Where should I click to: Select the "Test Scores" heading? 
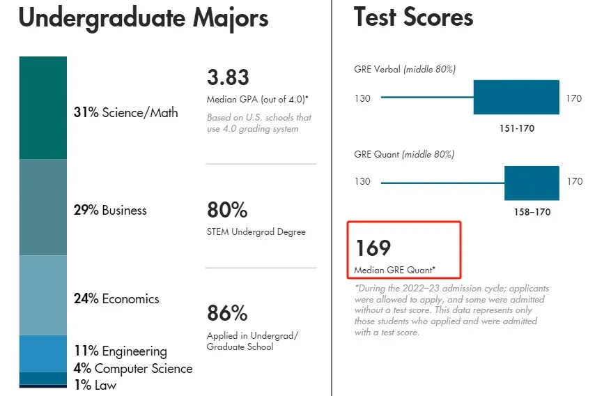tap(413, 17)
